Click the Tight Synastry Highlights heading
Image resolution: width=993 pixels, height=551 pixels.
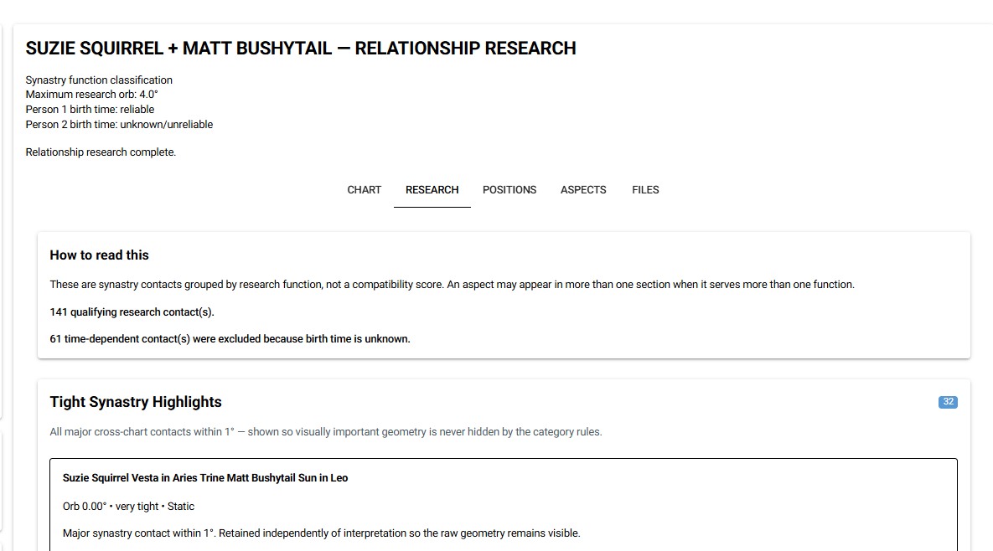click(136, 402)
